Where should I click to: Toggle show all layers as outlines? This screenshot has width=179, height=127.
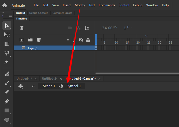coord(74,40)
